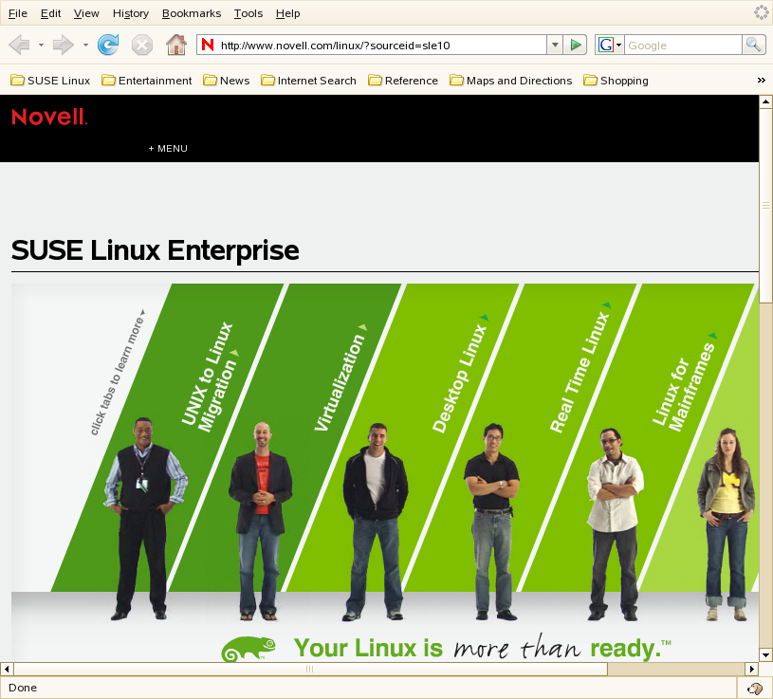Viewport: 773px width, 699px height.
Task: Click the horizontal scrollbar left arrow
Action: pyautogui.click(x=7, y=669)
